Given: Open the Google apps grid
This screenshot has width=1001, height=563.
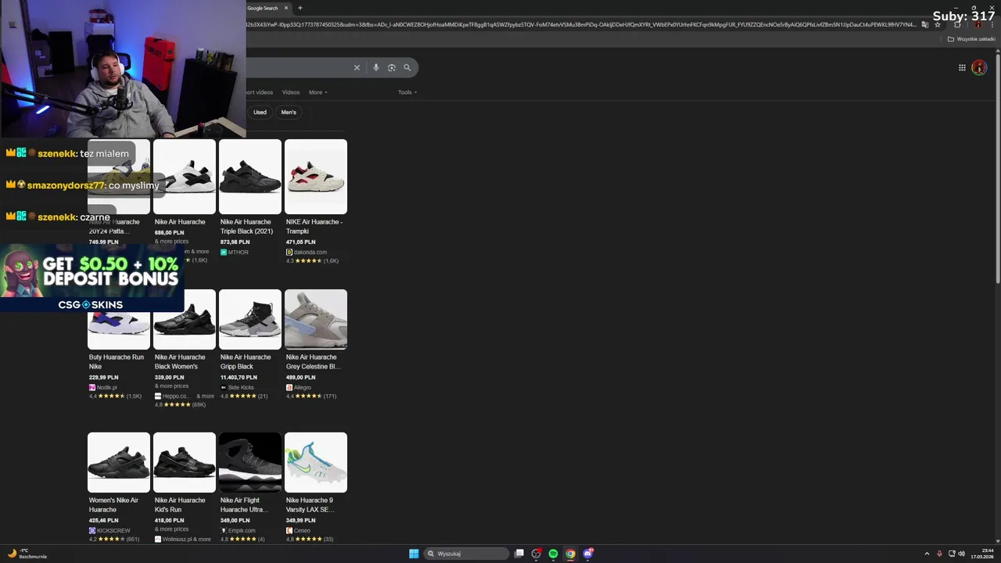Looking at the screenshot, I should [962, 67].
